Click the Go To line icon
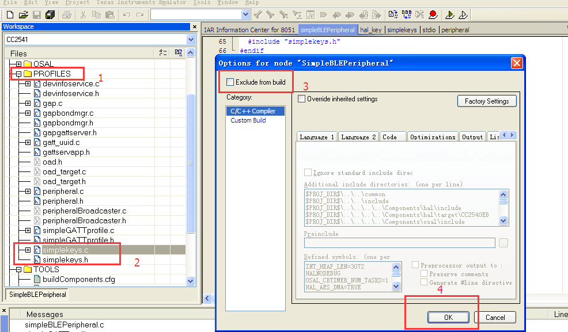 310,15
